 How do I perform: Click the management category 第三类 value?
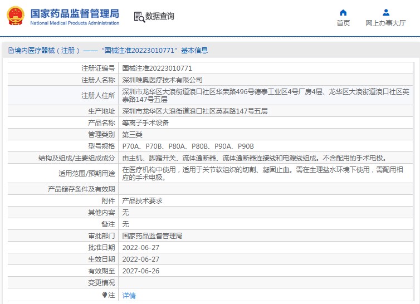tap(132, 134)
